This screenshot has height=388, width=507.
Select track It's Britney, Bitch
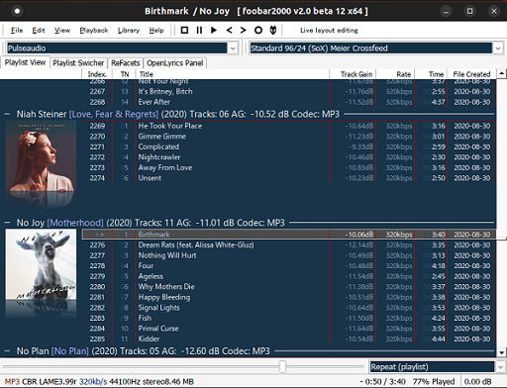click(289, 91)
